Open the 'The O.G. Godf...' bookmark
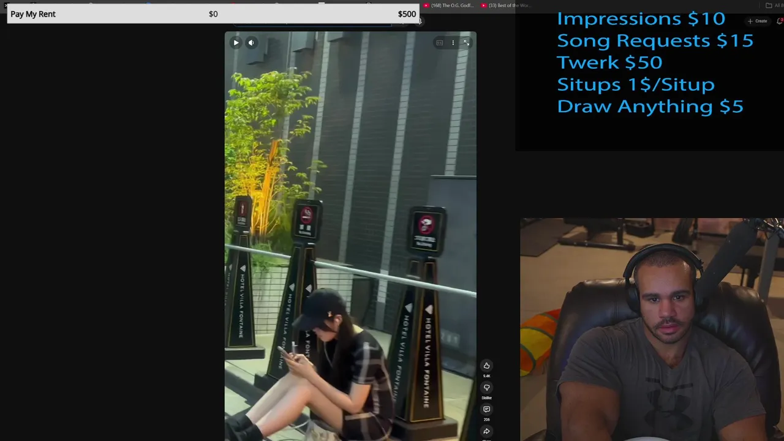The image size is (784, 441). tap(448, 6)
